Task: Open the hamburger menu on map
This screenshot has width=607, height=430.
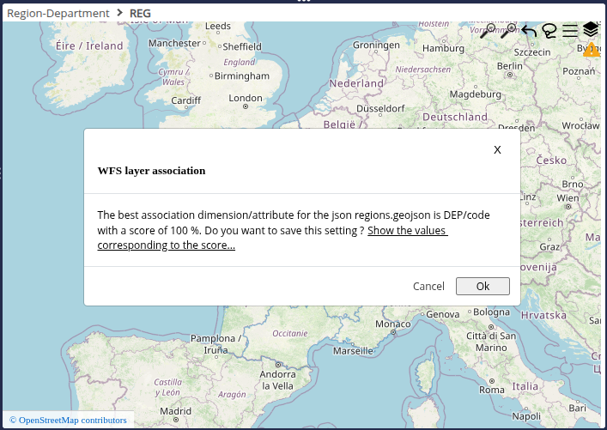Action: (570, 32)
